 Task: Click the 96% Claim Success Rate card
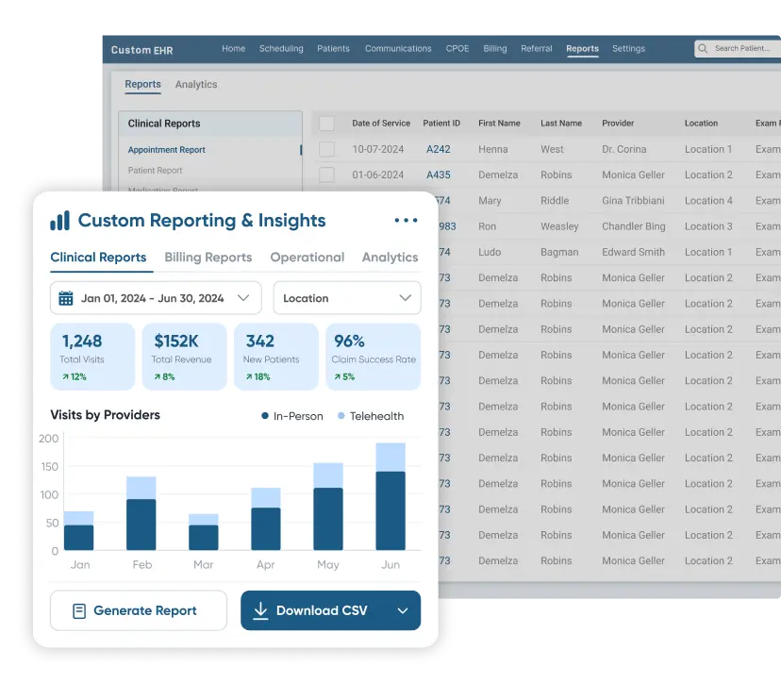click(x=374, y=357)
